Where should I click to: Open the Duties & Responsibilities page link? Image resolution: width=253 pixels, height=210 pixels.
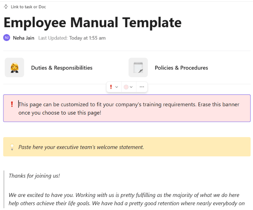(62, 68)
